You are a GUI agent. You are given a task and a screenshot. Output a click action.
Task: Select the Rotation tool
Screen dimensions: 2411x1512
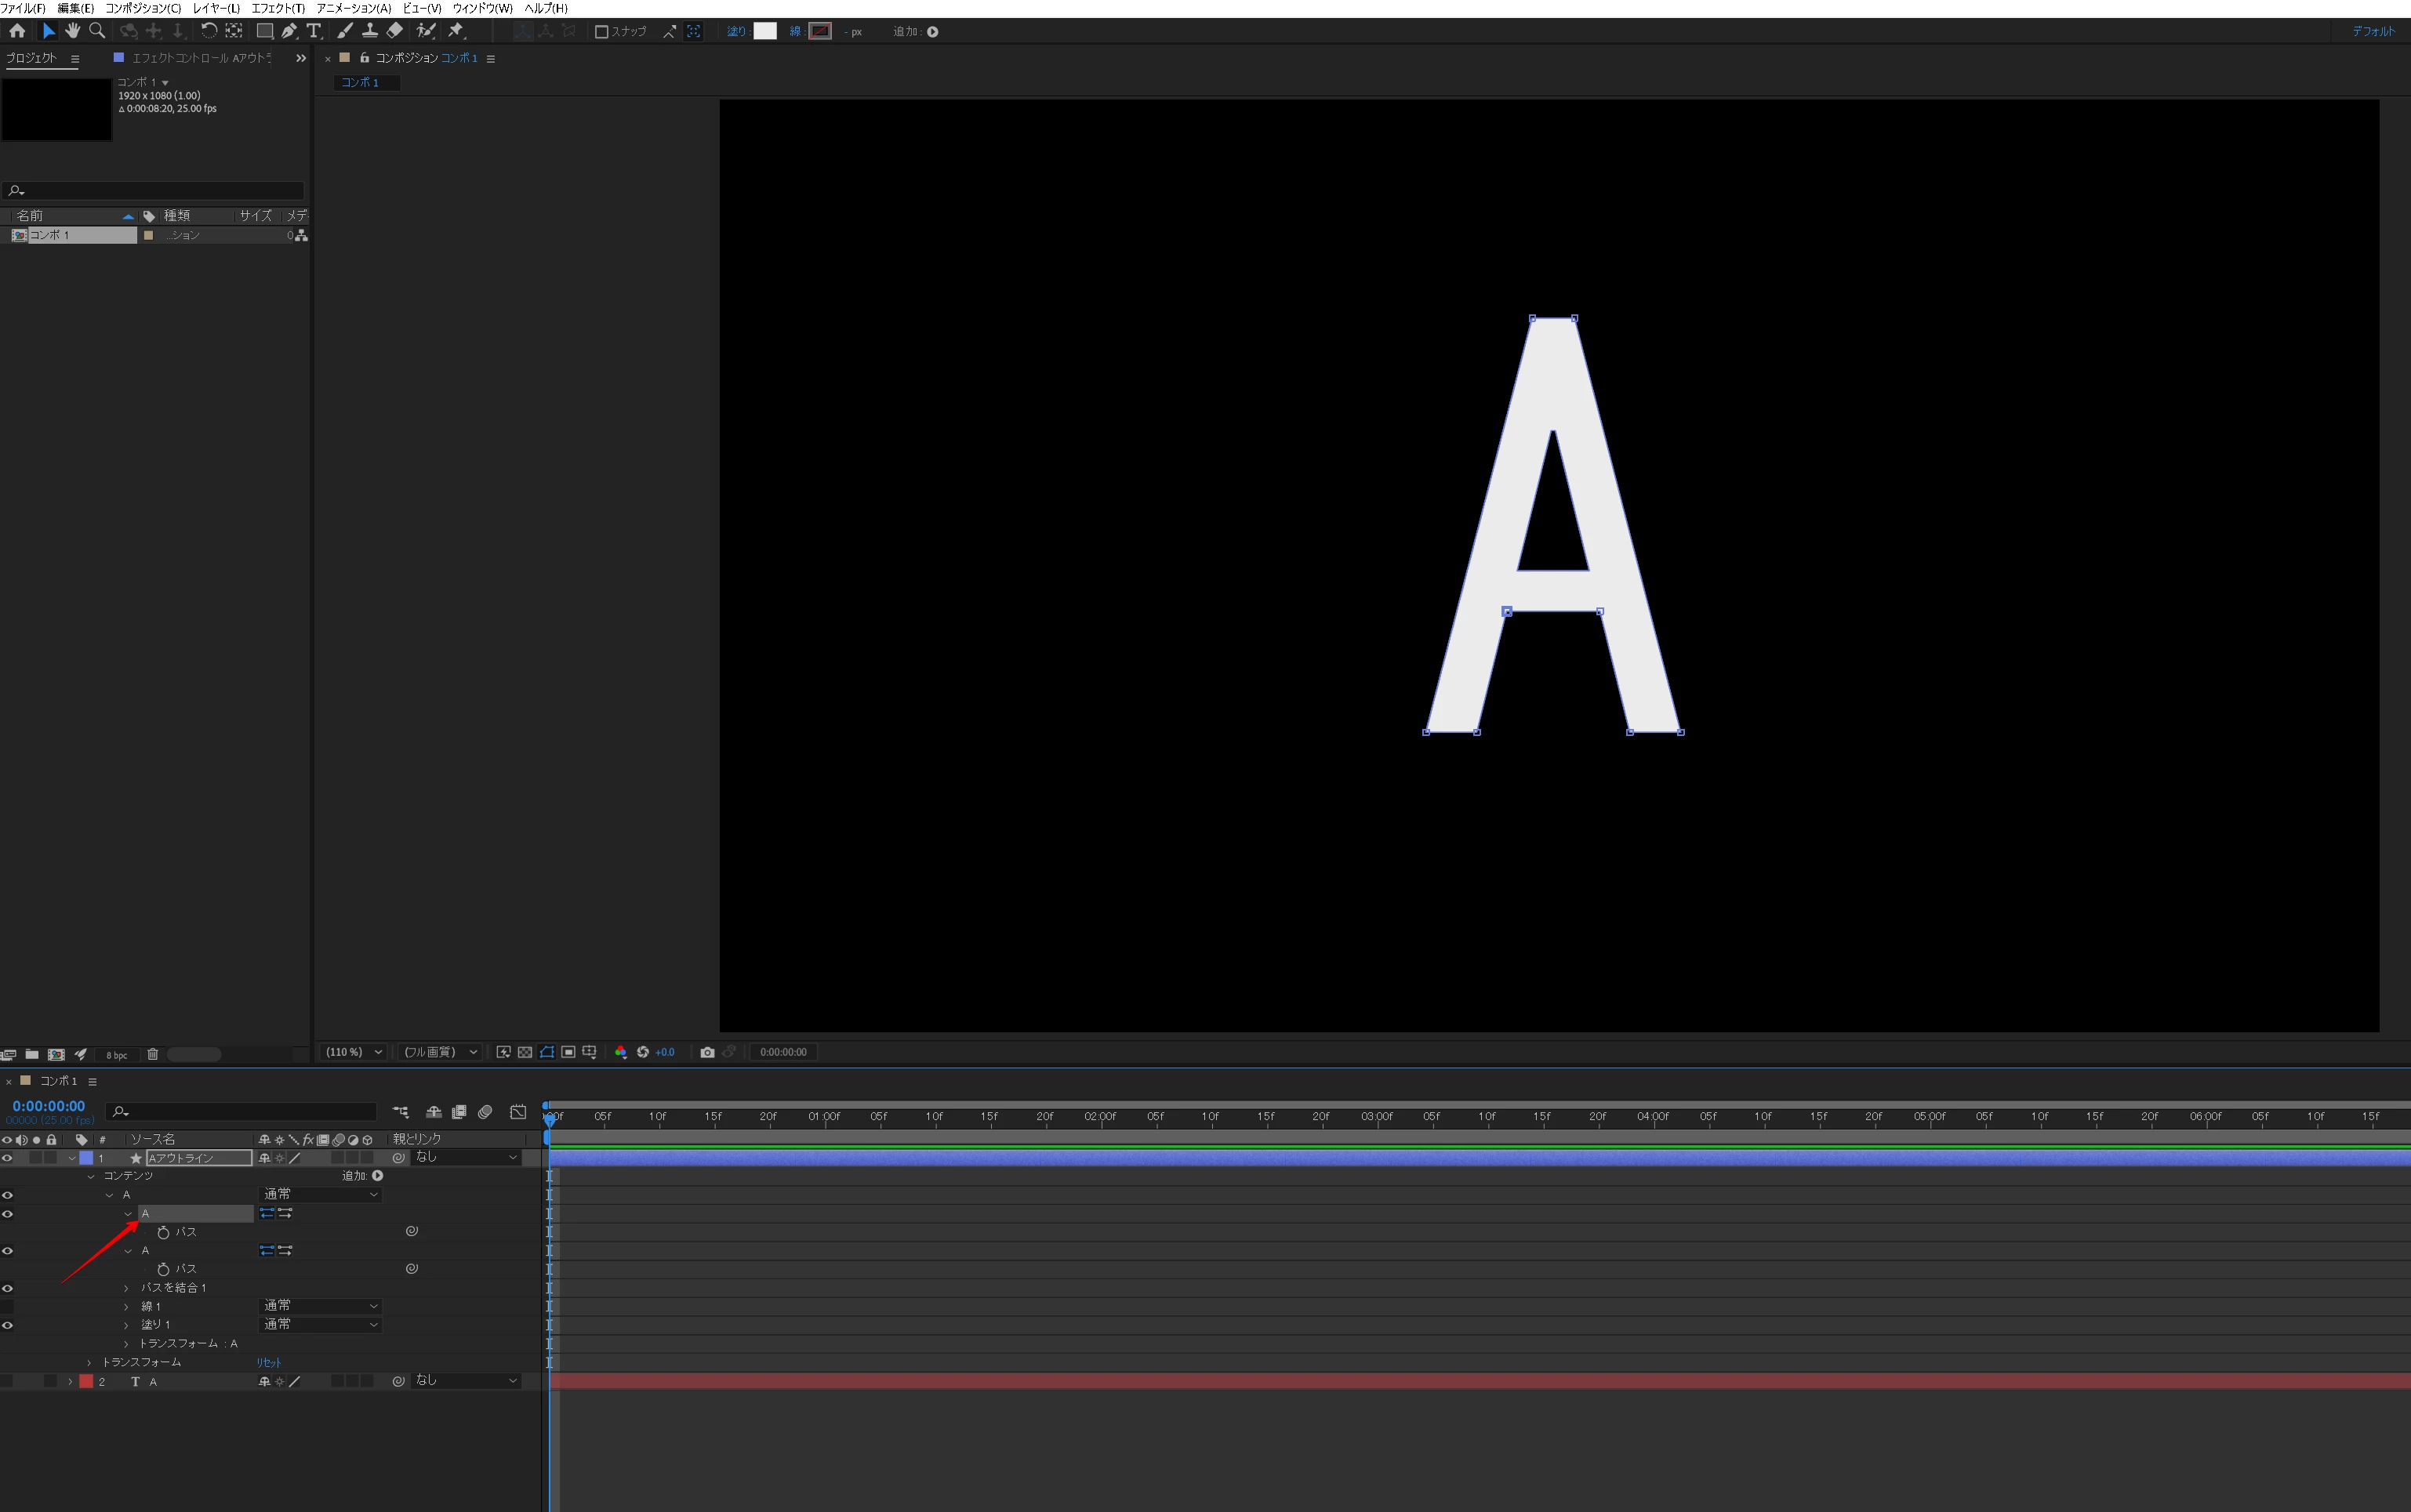click(x=208, y=31)
